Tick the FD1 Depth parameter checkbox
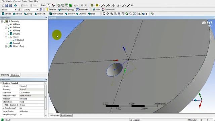The image size is (215, 121). [3, 105]
